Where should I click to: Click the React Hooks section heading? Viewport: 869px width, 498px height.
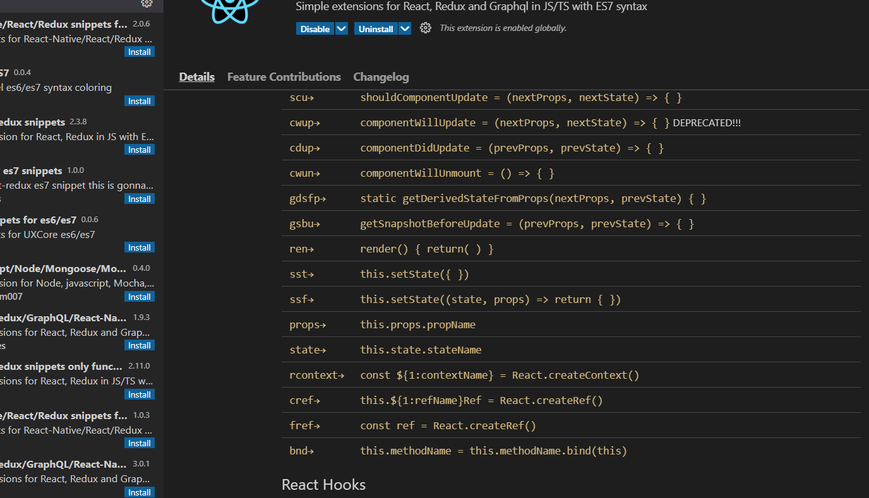(323, 485)
